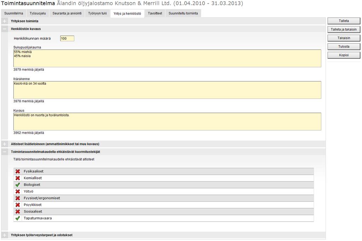The width and height of the screenshot is (362, 241).
Task: Toggle the red cross icon for Fyysiset/ergonomiset
Action: (x=18, y=198)
